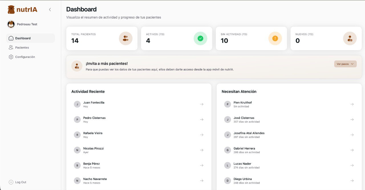Expand the Ver pasos dropdown
Viewport: 365px width, 190px height.
pos(345,64)
